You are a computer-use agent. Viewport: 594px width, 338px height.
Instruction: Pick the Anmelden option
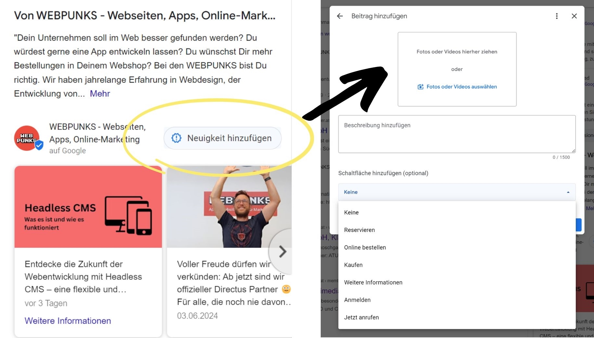point(457,300)
